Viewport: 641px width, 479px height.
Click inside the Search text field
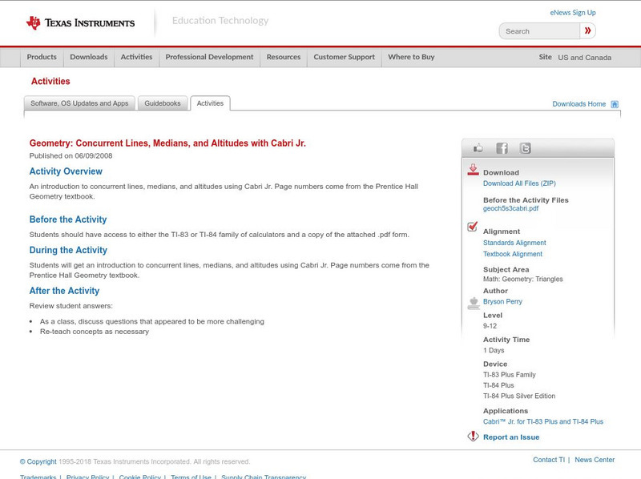tap(539, 31)
